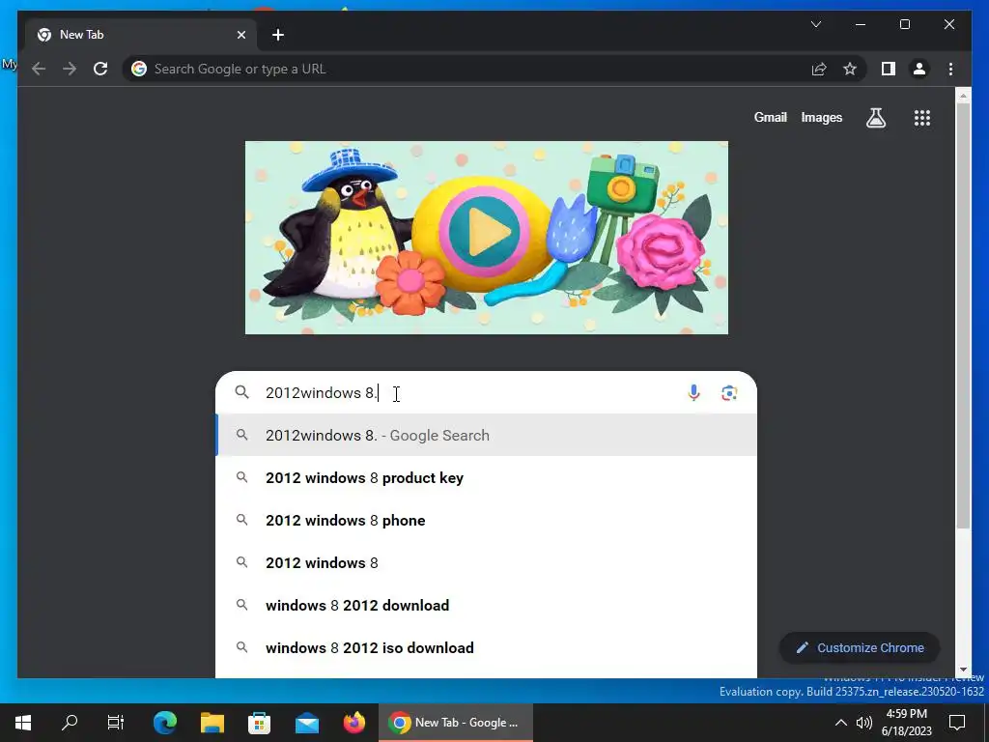The image size is (989, 742).
Task: Maximize the Chrome window
Action: 904,24
